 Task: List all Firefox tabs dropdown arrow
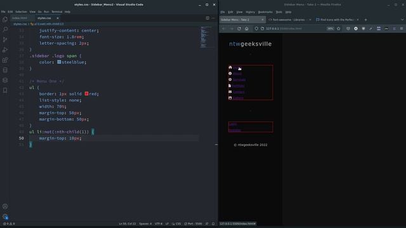pyautogui.click(x=402, y=20)
